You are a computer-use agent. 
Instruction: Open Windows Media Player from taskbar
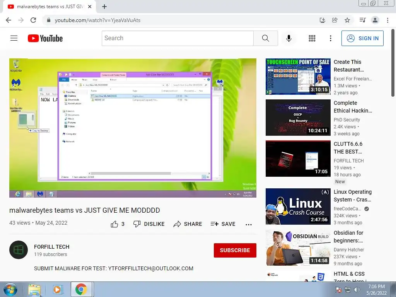[x=58, y=289]
